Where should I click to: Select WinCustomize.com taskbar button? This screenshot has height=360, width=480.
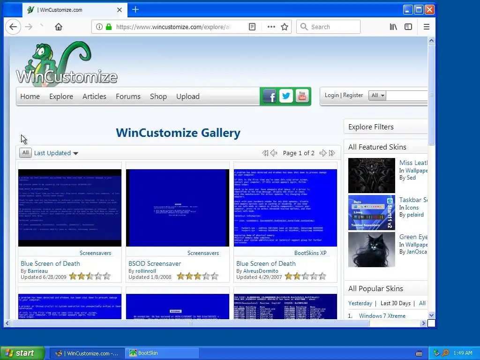coord(87,353)
